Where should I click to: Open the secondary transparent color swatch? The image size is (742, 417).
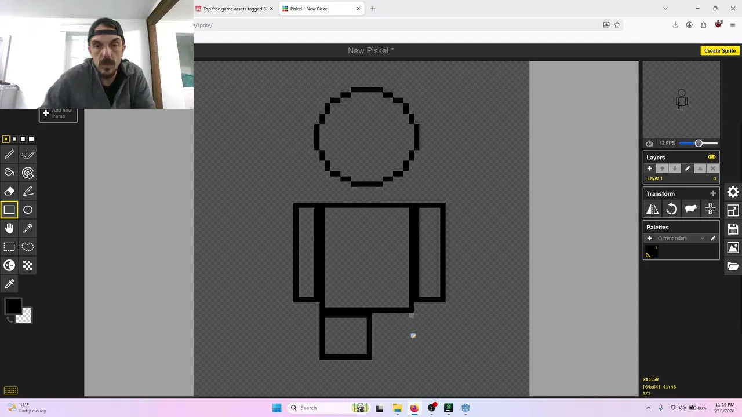[x=24, y=316]
